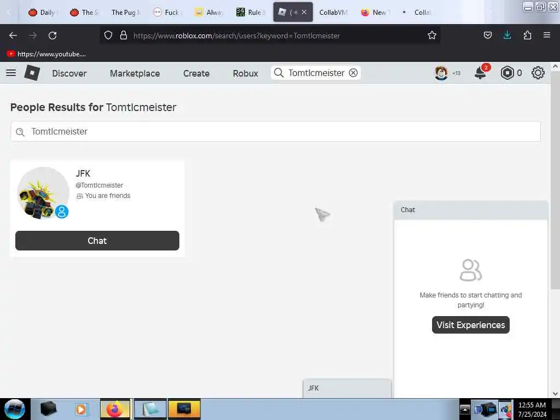Click JFK's avatar thumbnail
The width and height of the screenshot is (560, 420).
tap(43, 193)
